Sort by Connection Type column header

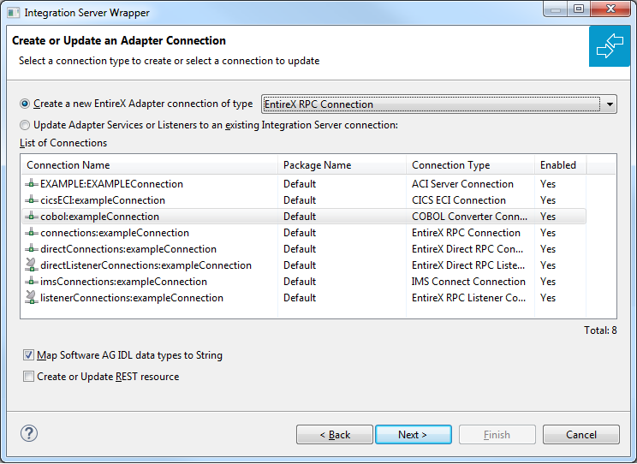tap(470, 165)
